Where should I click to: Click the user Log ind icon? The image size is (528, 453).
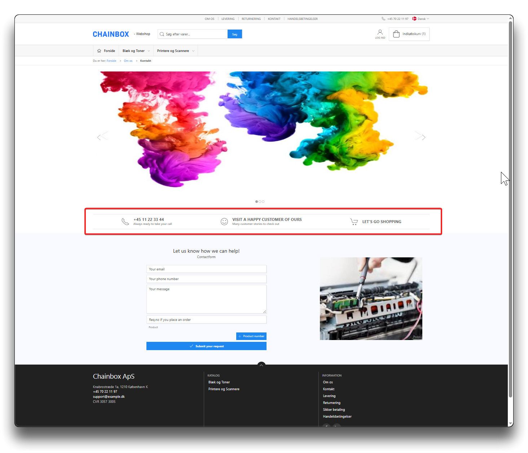tap(380, 32)
